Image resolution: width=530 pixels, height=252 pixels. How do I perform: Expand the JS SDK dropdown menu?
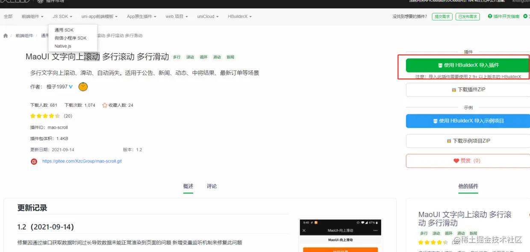[x=62, y=17]
